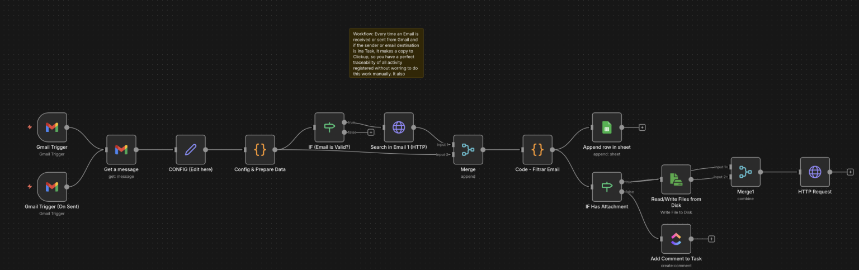Add node after IF Email false output
This screenshot has width=859, height=270.
click(x=371, y=132)
